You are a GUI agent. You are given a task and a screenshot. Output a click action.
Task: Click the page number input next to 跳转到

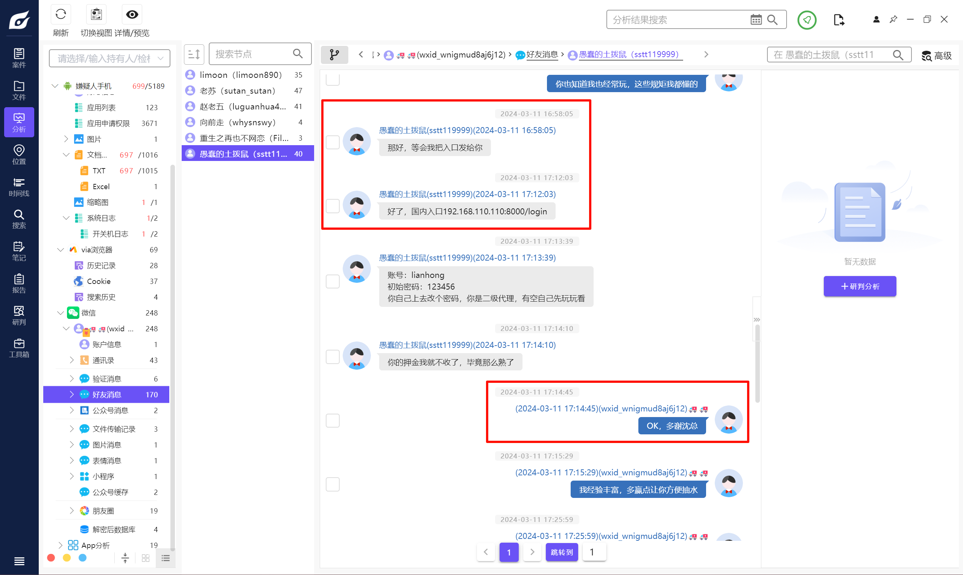coord(594,552)
